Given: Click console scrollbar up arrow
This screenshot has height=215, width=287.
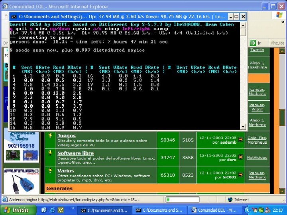Looking at the screenshot, I should coord(243,25).
